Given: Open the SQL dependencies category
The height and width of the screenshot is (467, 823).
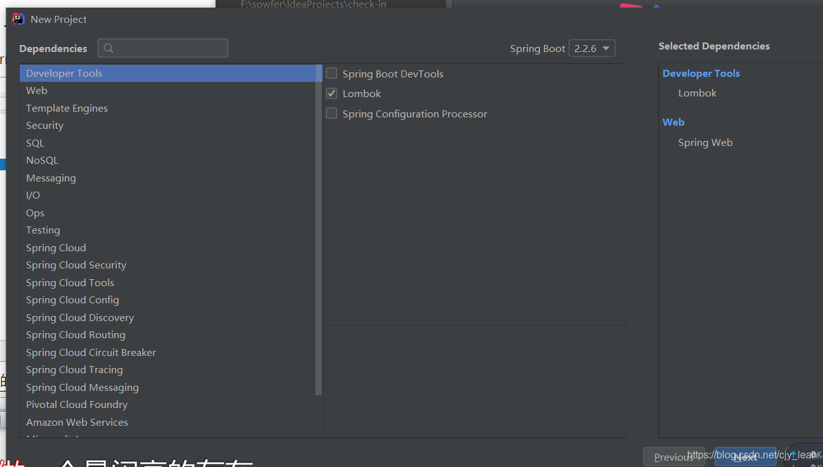Looking at the screenshot, I should pyautogui.click(x=35, y=143).
